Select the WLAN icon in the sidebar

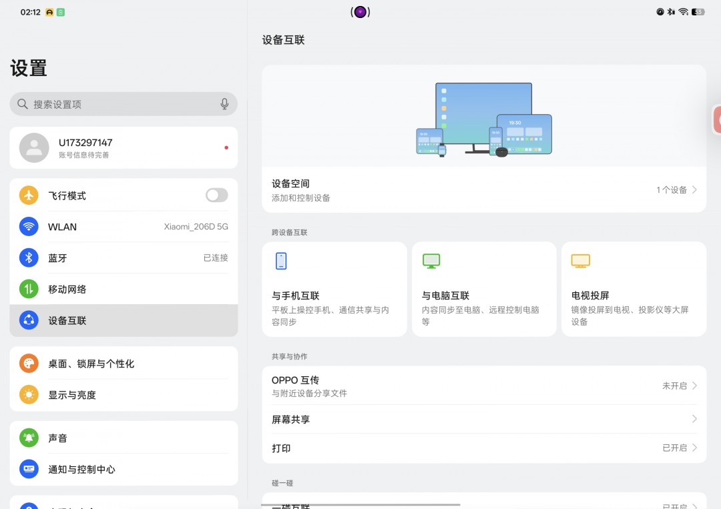pyautogui.click(x=28, y=227)
